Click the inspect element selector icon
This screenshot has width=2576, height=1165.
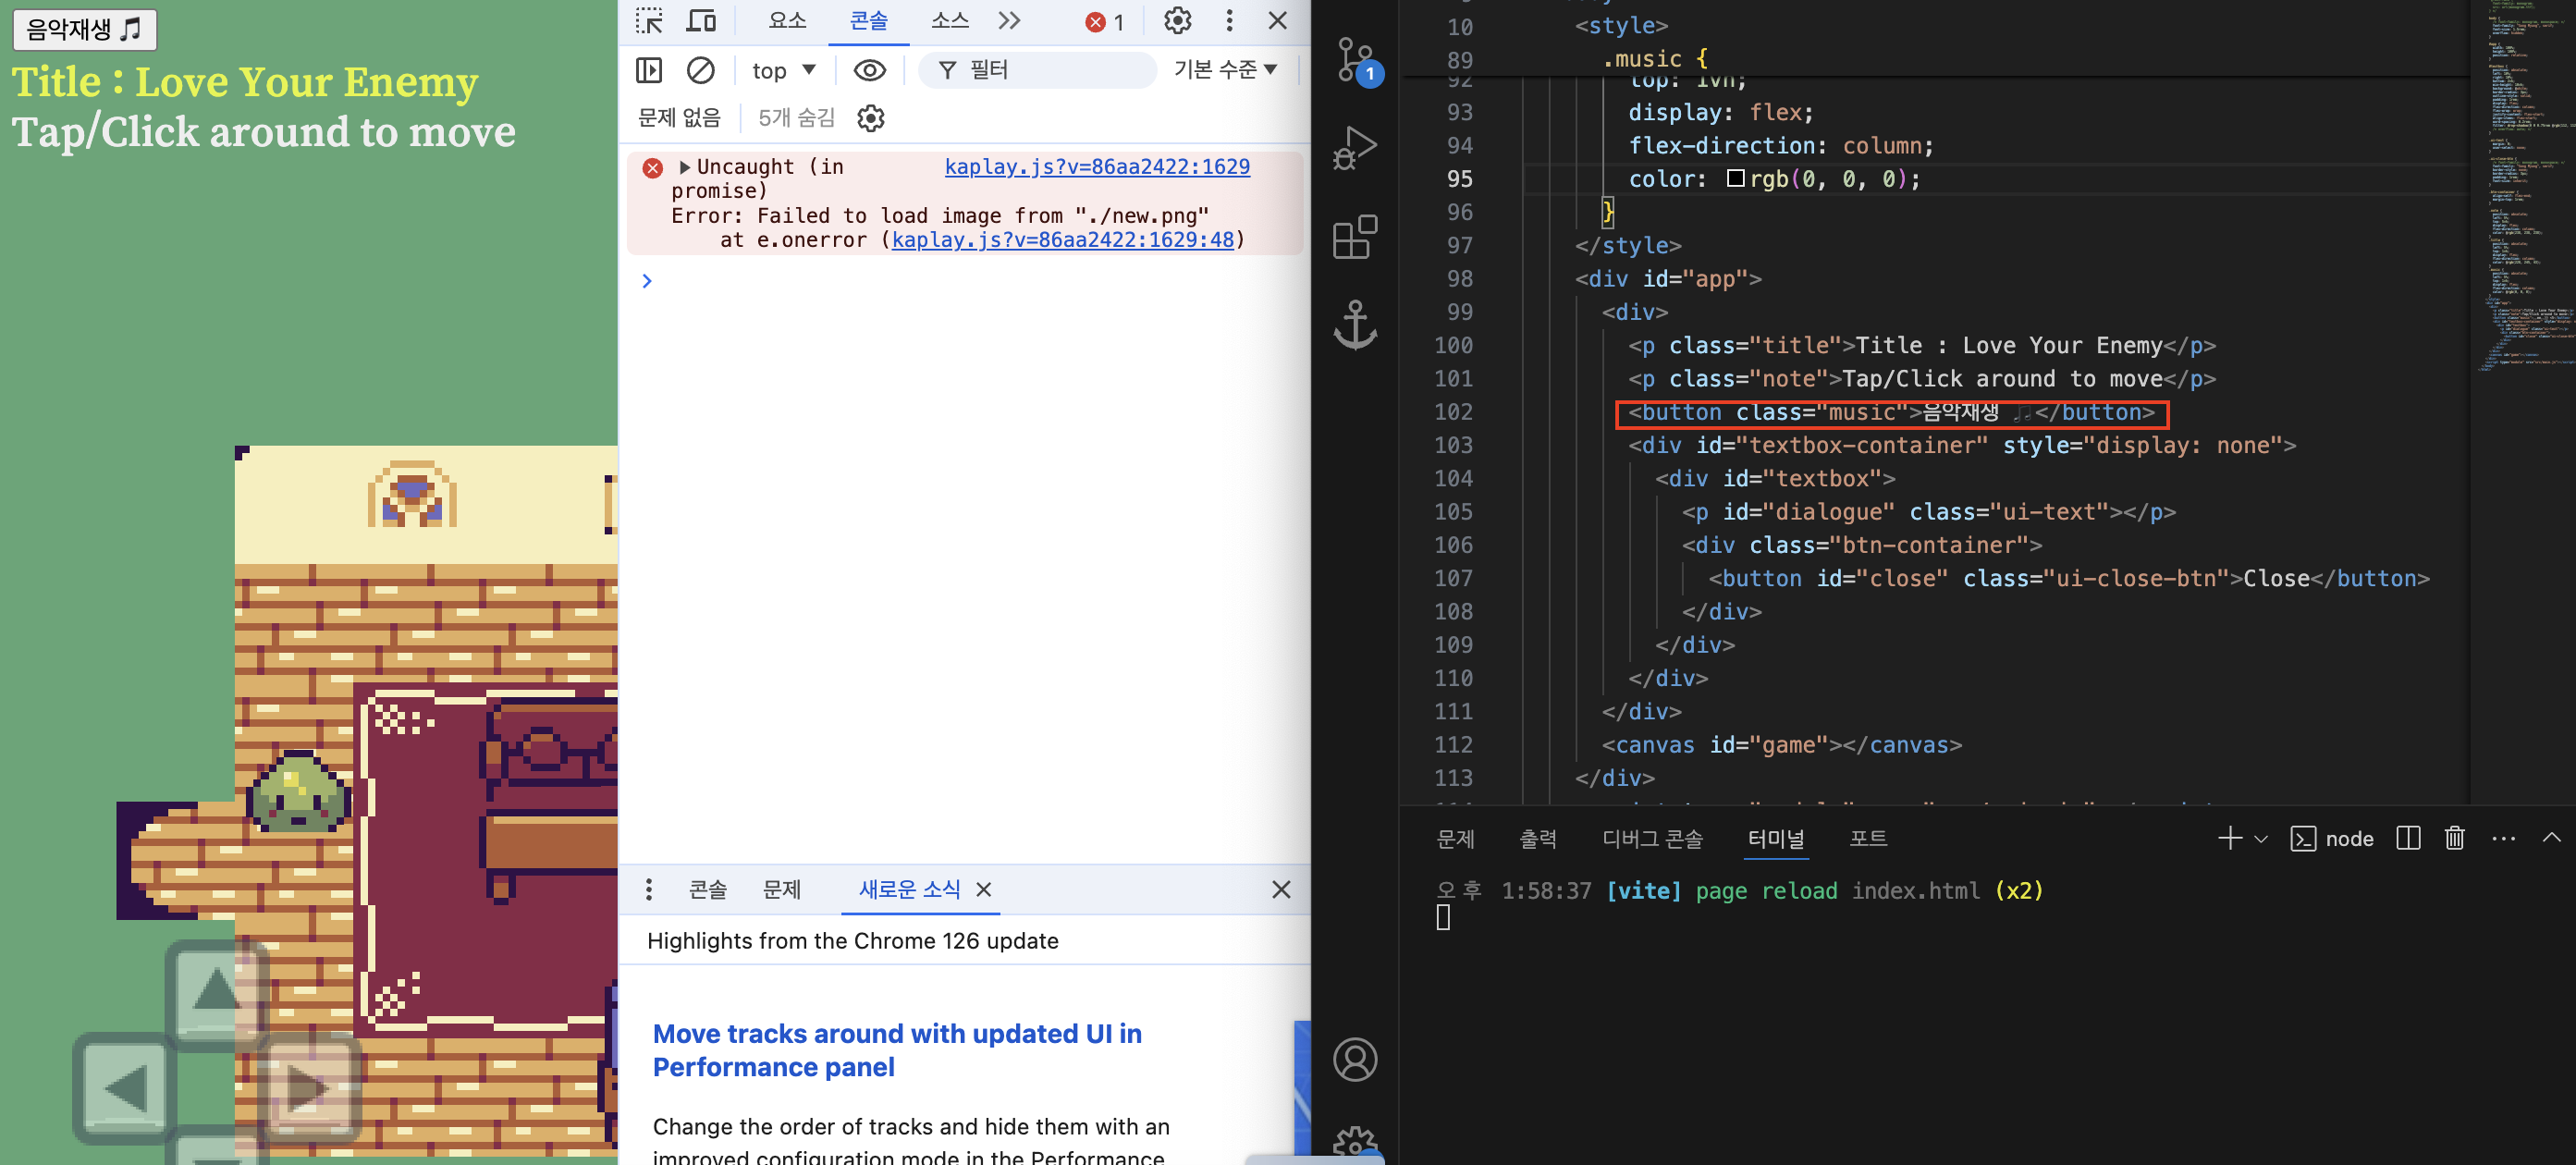[649, 21]
